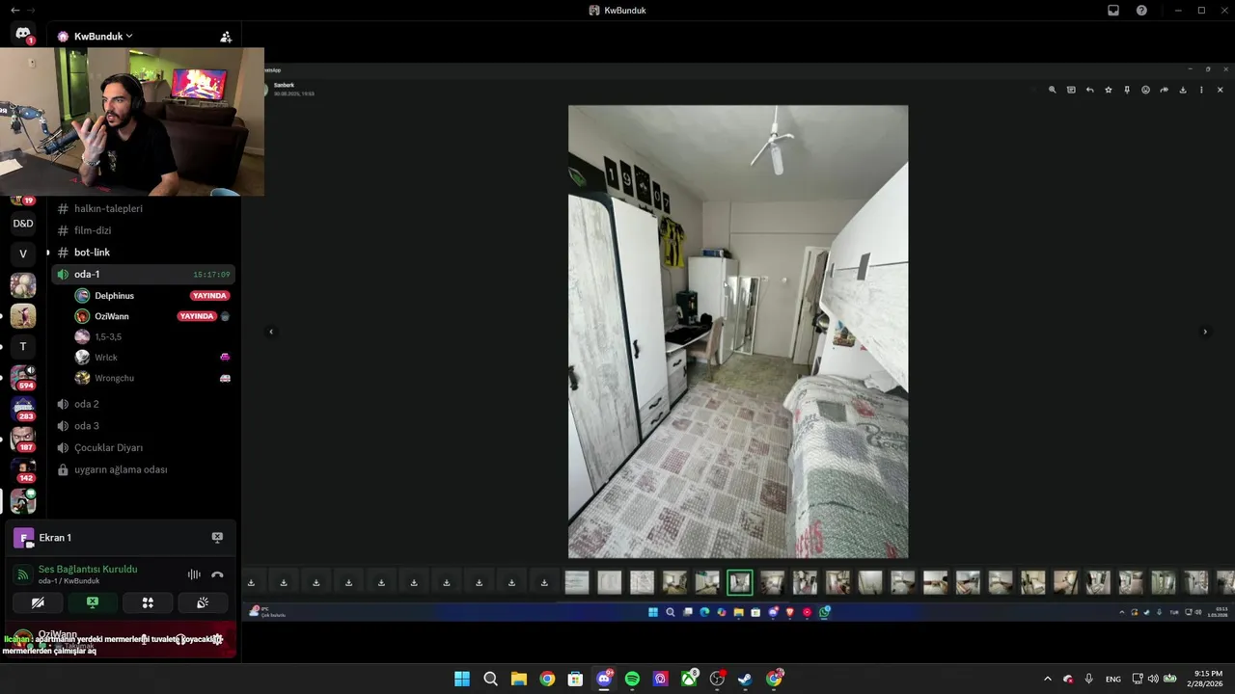
Task: Star the image in viewer toolbar
Action: [1109, 90]
